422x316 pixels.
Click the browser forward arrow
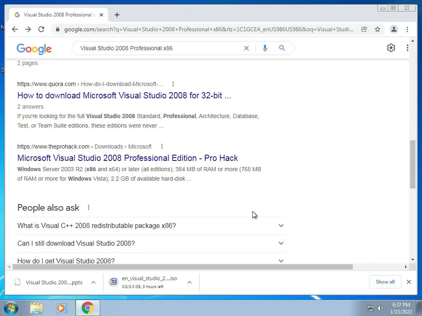point(28,29)
